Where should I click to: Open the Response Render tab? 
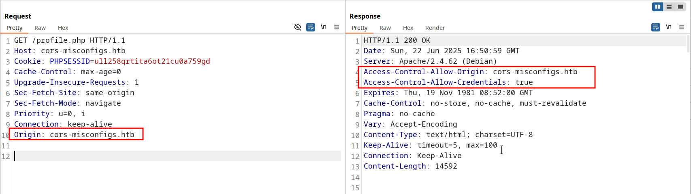pos(435,28)
